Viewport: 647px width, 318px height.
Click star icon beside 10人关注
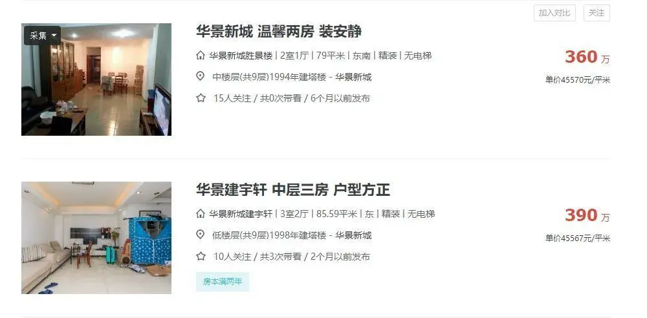pyautogui.click(x=201, y=256)
